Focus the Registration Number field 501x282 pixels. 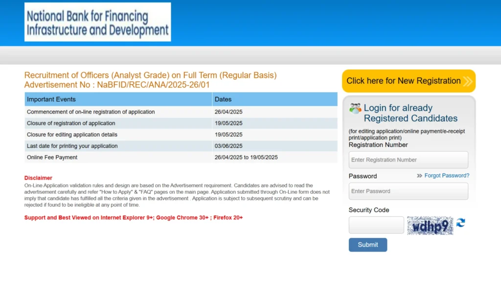409,160
